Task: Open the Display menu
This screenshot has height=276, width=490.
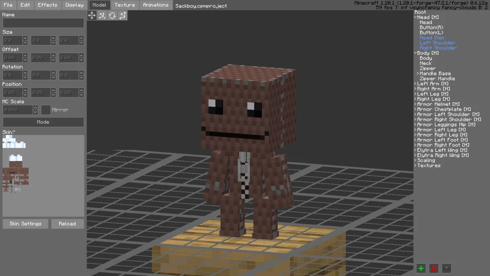Action: 74,5
